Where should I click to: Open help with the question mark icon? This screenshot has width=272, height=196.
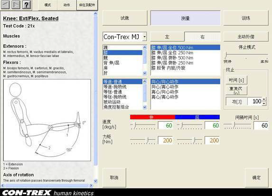tap(27, 5)
